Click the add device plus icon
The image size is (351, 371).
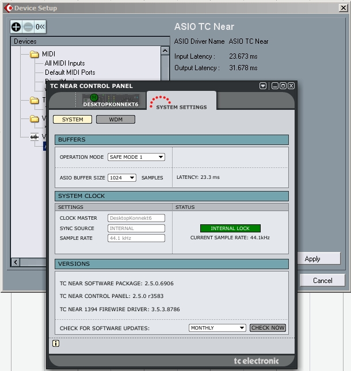tap(16, 27)
